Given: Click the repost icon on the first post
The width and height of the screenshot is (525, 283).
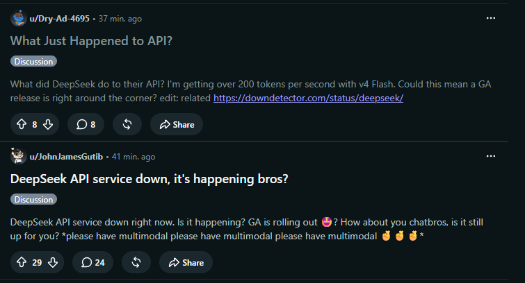Looking at the screenshot, I should click(x=127, y=124).
